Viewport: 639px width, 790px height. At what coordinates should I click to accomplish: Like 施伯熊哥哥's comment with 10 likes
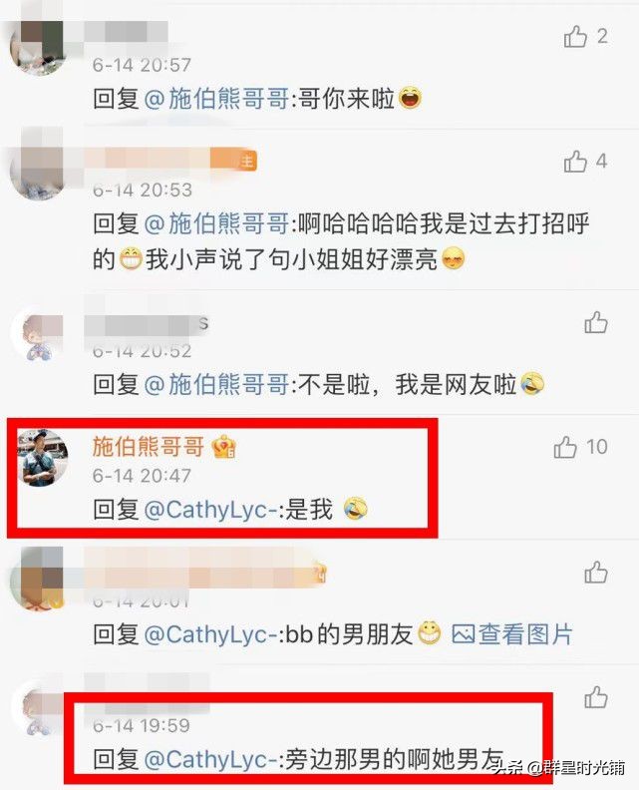(565, 447)
